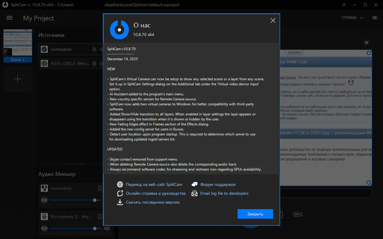The width and height of the screenshot is (383, 239).
Task: Minimize the SplitCam window
Action: [355, 5]
